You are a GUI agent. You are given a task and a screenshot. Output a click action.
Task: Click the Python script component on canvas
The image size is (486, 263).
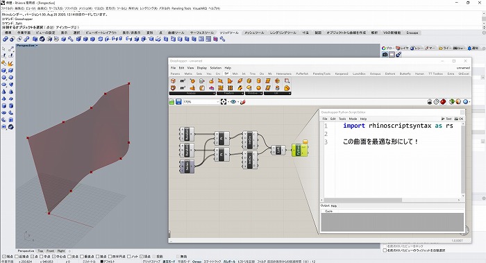pyautogui.click(x=299, y=151)
